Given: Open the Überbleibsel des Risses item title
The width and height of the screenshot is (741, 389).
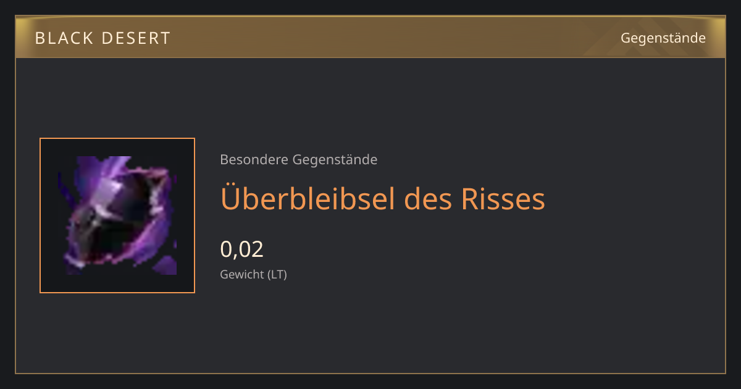Looking at the screenshot, I should [383, 199].
